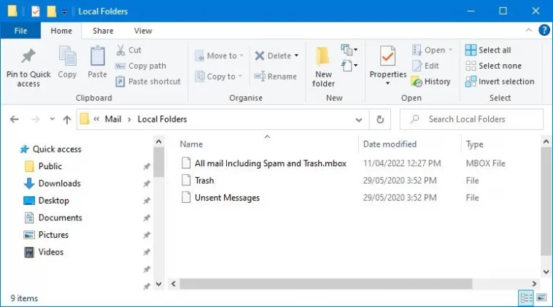Refresh the Local Folders address bar
The width and height of the screenshot is (553, 307).
380,120
